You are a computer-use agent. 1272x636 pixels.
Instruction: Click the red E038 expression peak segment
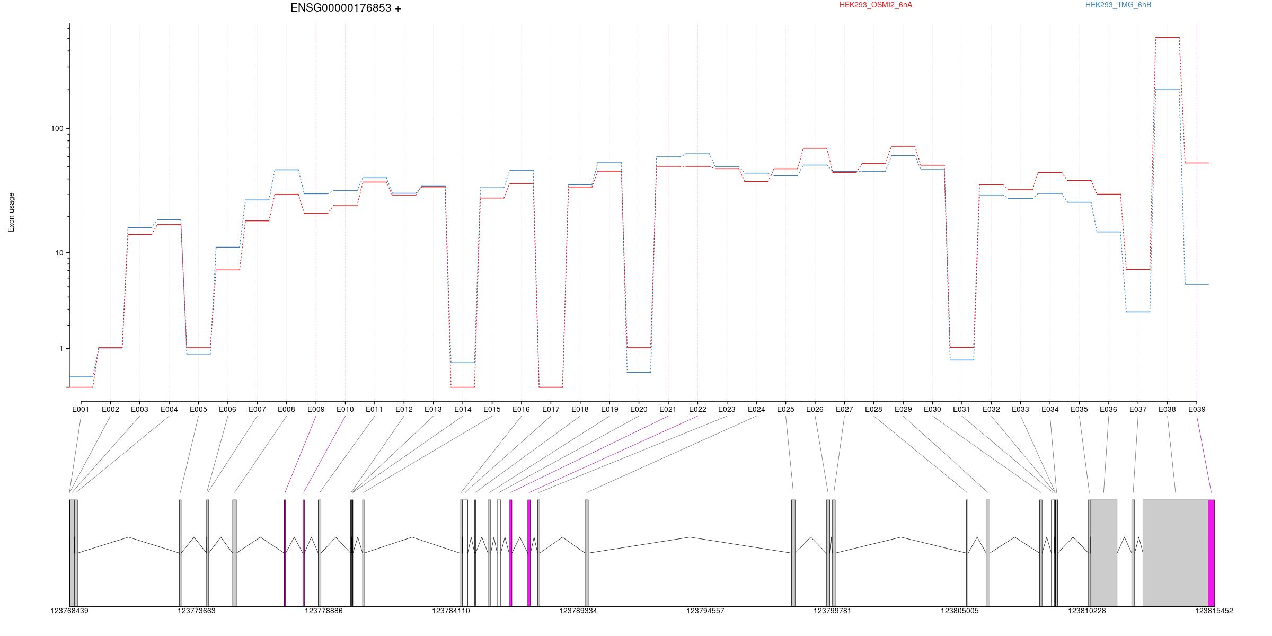(1167, 38)
